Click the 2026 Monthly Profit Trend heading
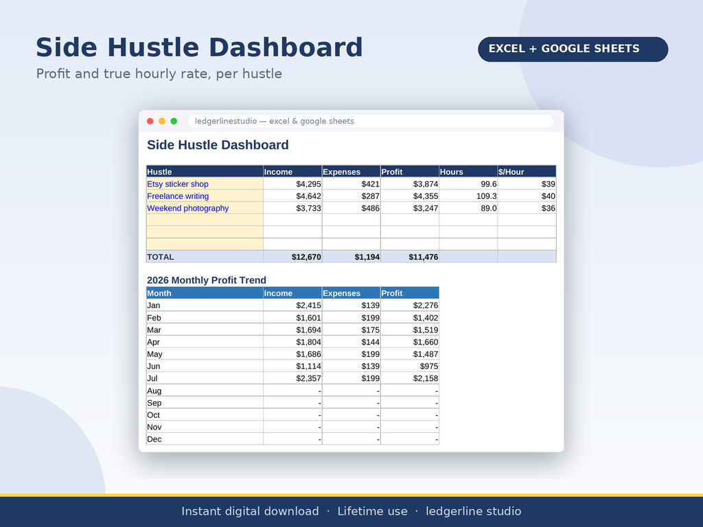This screenshot has width=703, height=527. (x=207, y=280)
